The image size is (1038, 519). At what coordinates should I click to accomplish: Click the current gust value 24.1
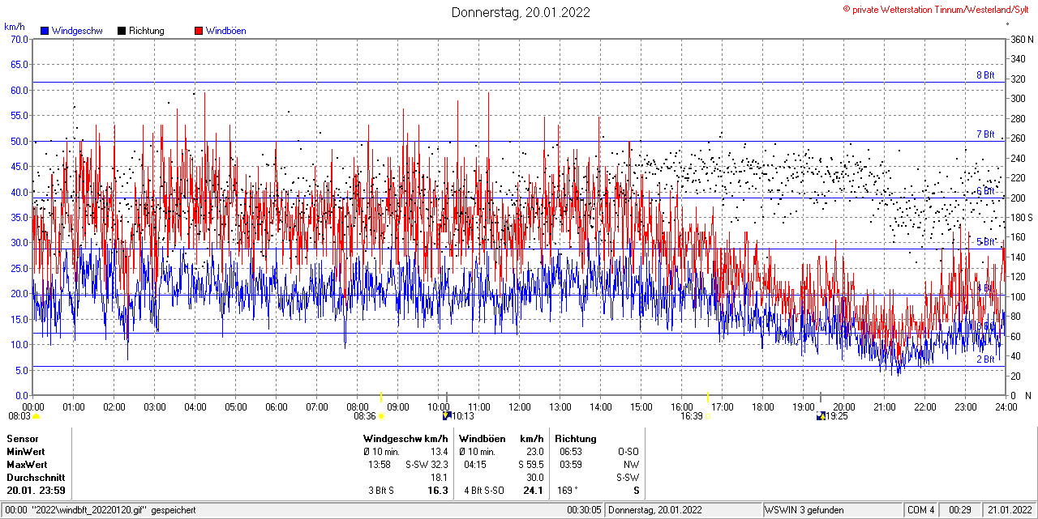tap(533, 491)
